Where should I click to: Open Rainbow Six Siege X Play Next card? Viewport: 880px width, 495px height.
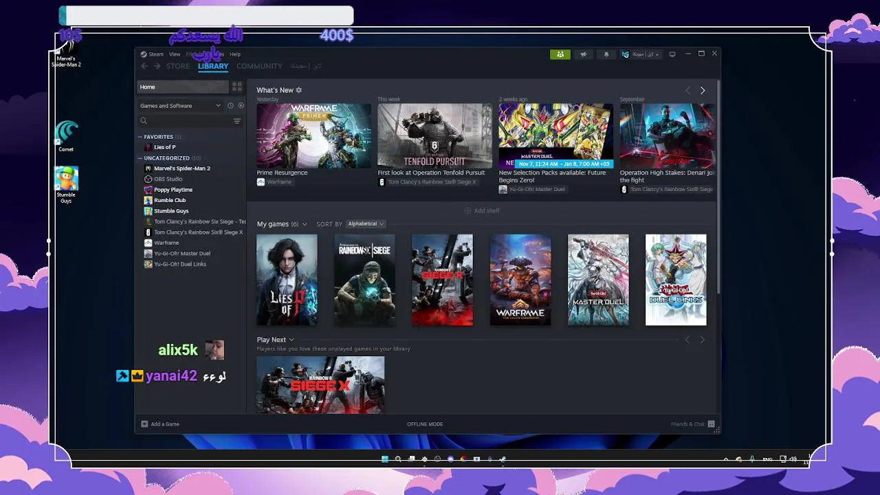click(x=320, y=384)
